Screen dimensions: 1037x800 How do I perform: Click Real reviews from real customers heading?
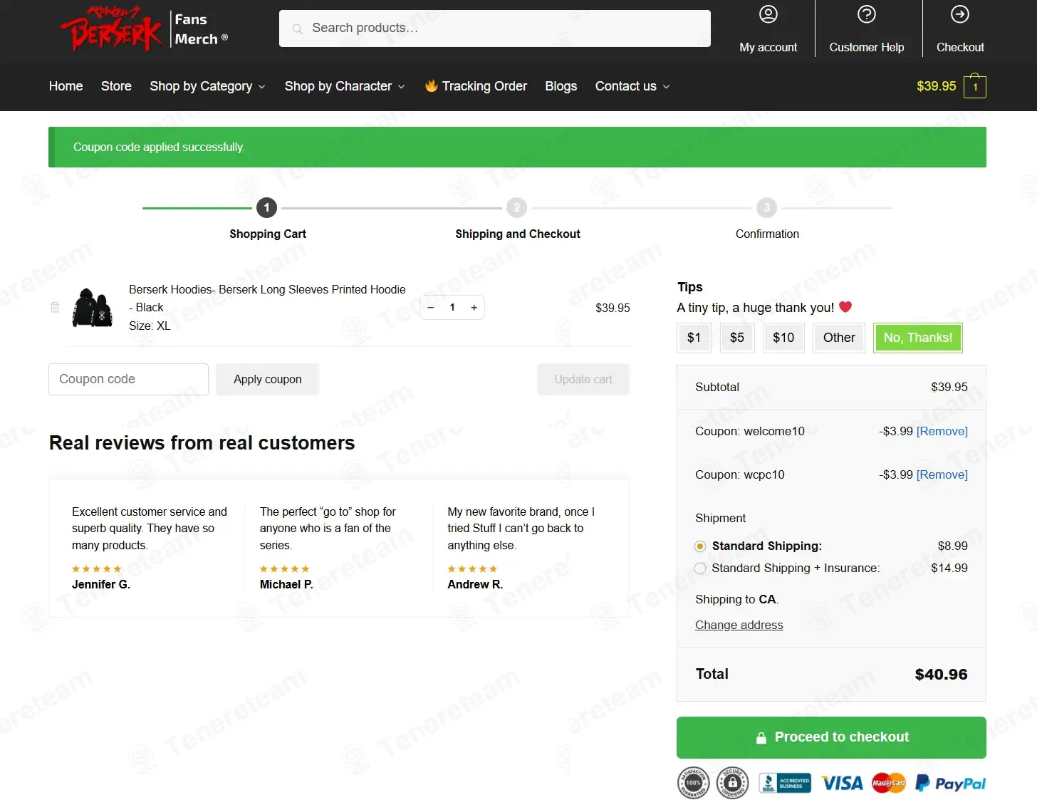pyautogui.click(x=202, y=443)
